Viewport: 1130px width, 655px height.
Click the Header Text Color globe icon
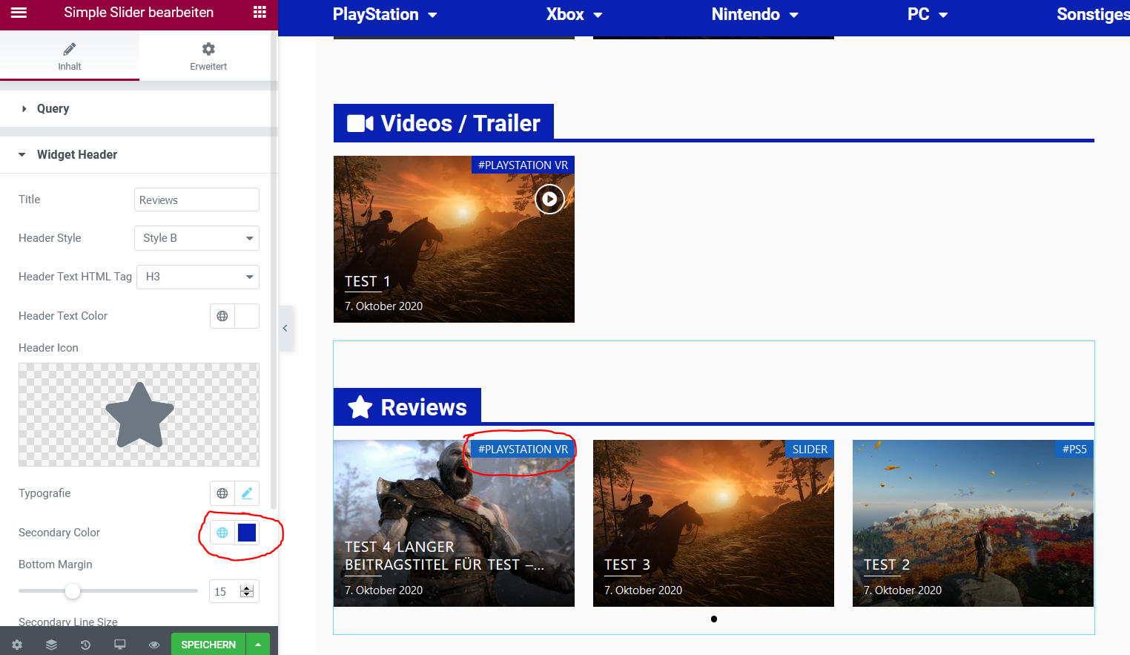coord(222,316)
